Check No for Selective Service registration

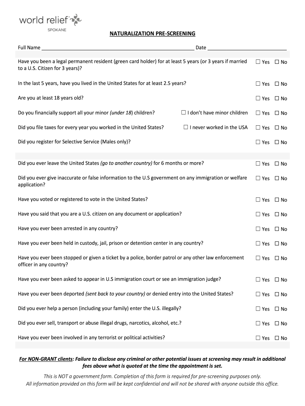(277, 142)
